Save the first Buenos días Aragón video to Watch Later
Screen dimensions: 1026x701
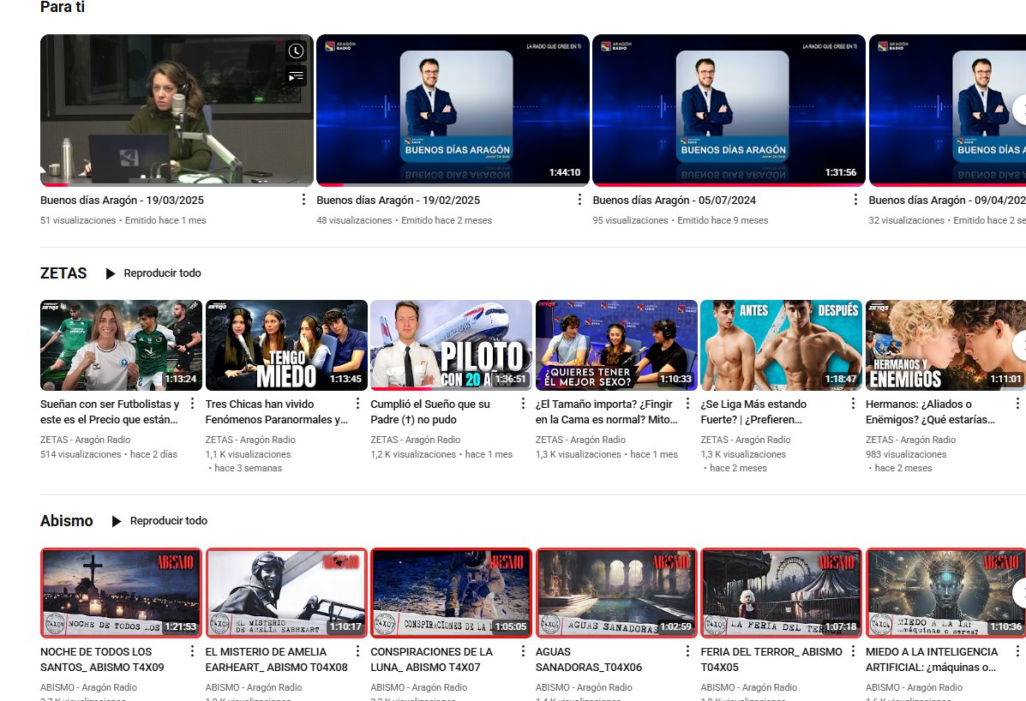(296, 51)
